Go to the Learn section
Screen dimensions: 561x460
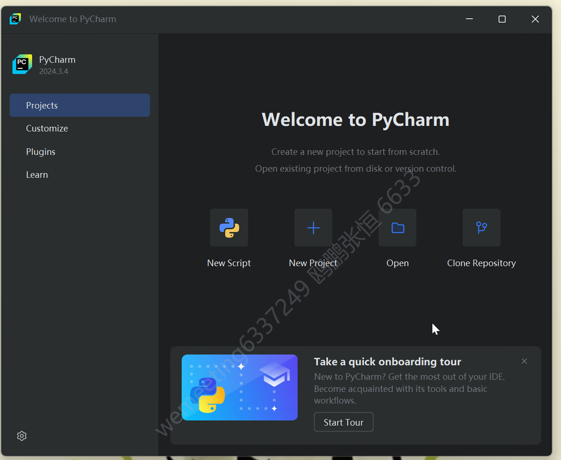pos(37,174)
